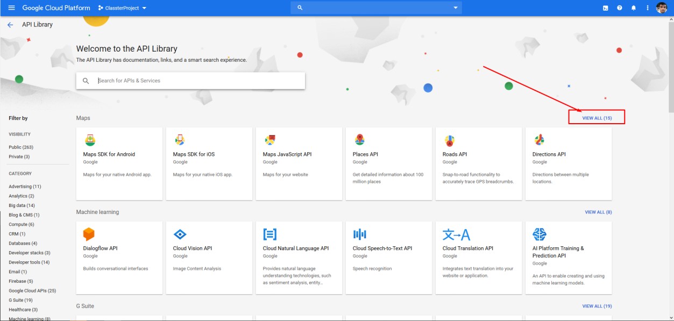Image resolution: width=674 pixels, height=321 pixels.
Task: Open the three-dot settings menu
Action: [648, 8]
